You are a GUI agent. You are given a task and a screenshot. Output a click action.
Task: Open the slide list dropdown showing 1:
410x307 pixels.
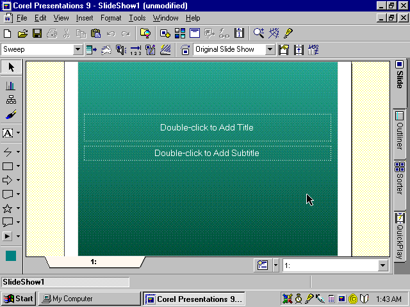(x=382, y=265)
